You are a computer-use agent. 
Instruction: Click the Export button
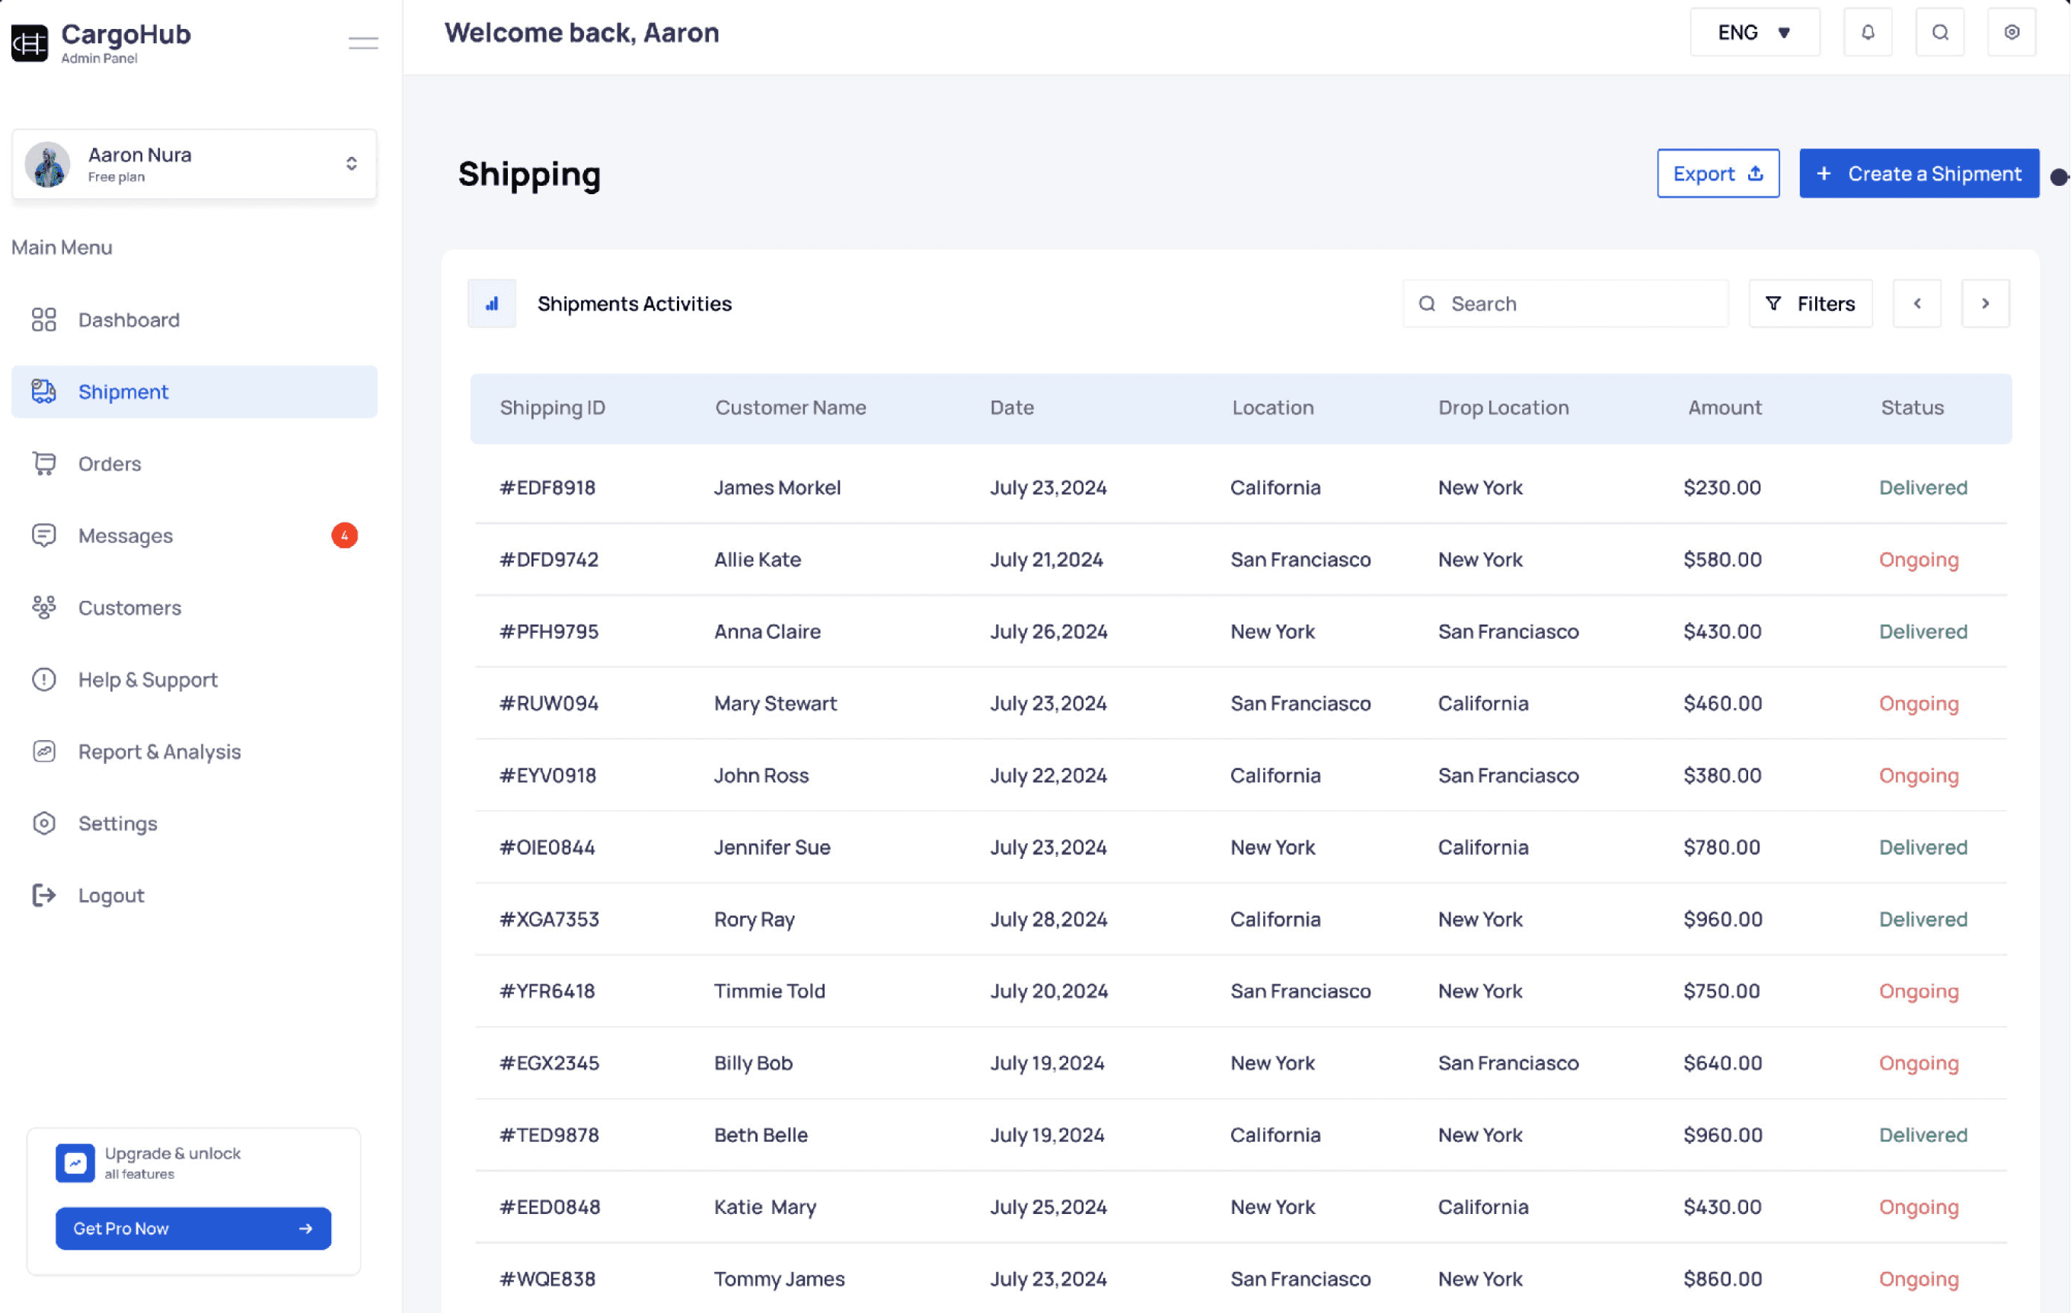coord(1718,174)
